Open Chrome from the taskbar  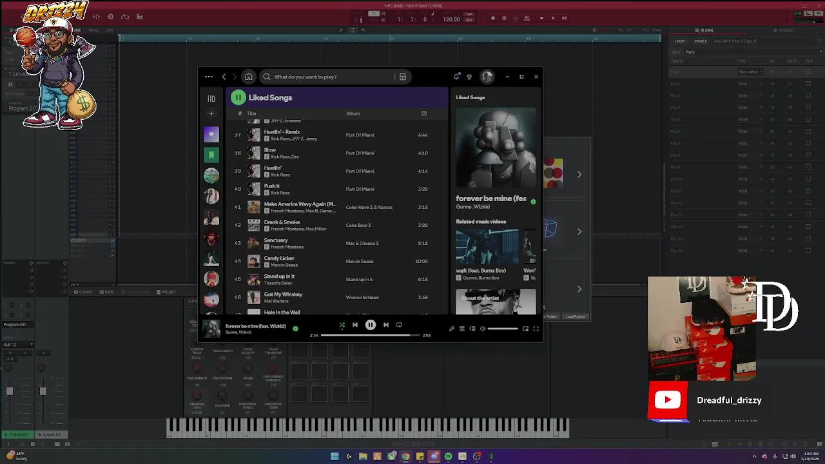click(x=405, y=456)
